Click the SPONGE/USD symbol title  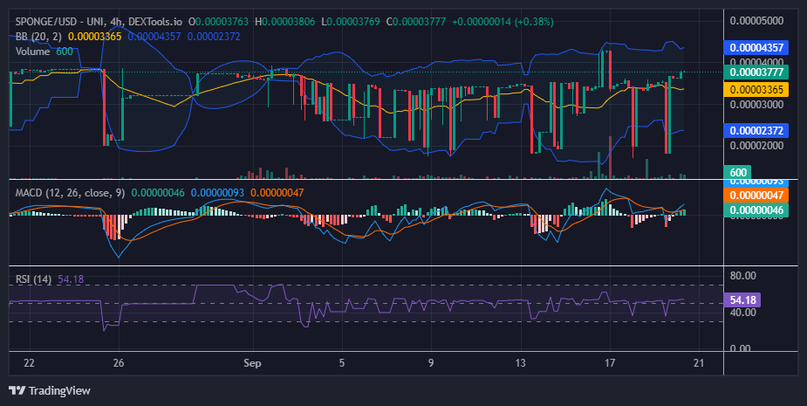(x=99, y=22)
